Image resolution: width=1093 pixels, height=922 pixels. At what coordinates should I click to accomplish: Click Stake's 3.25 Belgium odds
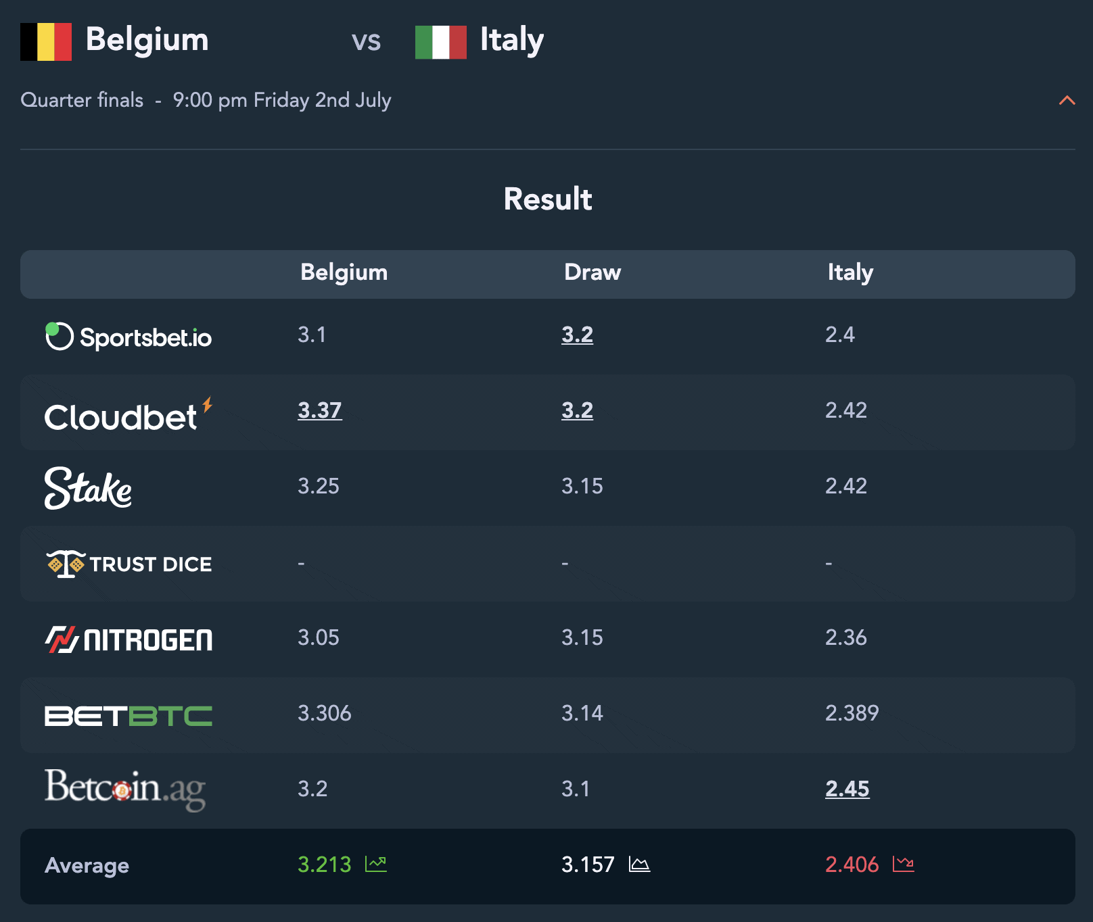(x=319, y=486)
